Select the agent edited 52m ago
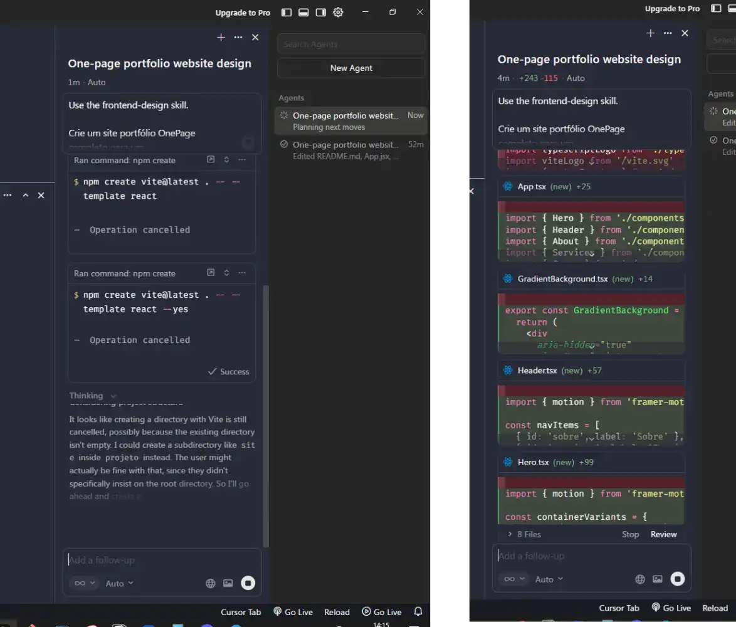Viewport: 736px width, 627px height. point(350,150)
